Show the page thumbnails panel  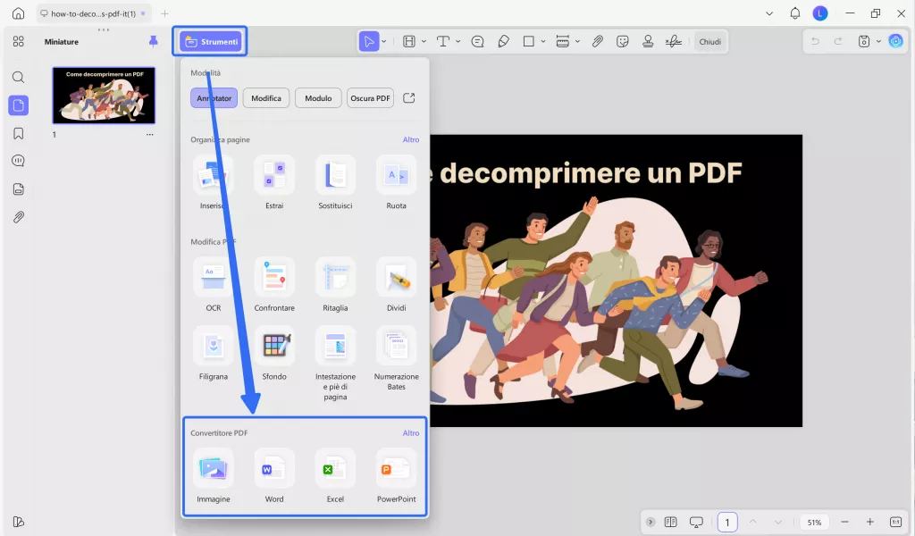pos(19,105)
